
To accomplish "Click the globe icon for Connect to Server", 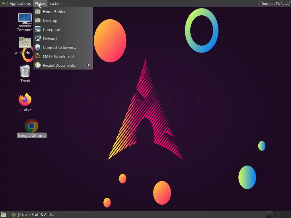I will tap(38, 47).
